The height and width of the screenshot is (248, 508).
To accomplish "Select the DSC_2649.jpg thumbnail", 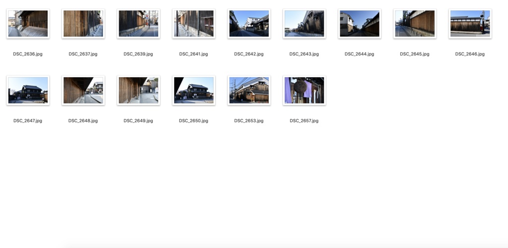I will click(x=138, y=90).
